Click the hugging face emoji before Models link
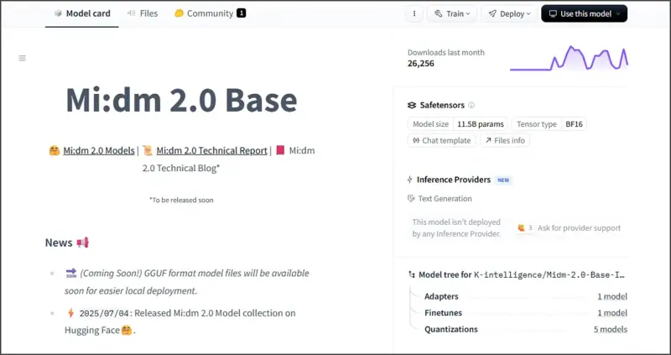The image size is (671, 355). (x=55, y=151)
